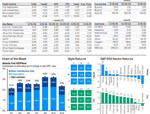The height and width of the screenshot is (114, 150).
Task: Select the 'Atlanta Fed GDPNow' chart title
Action: coord(14,63)
